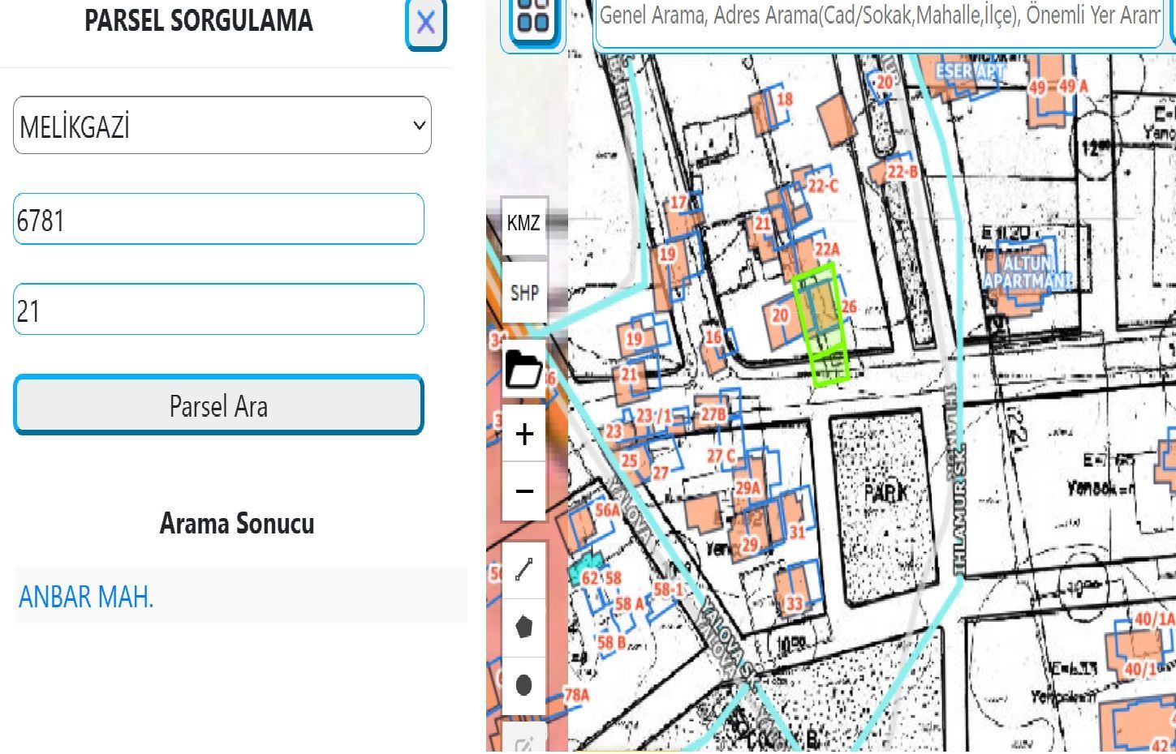Open the MELİKGAZİ district dropdown
The image size is (1176, 754).
(x=222, y=125)
